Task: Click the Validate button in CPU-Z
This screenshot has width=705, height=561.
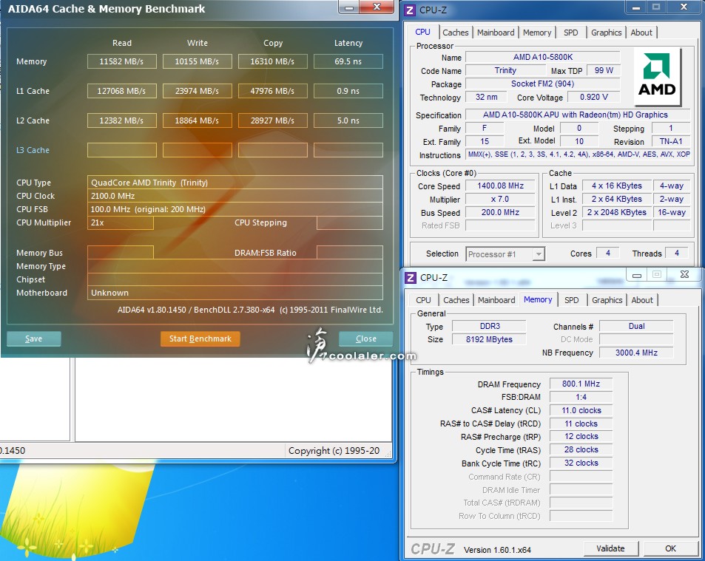Action: (610, 548)
